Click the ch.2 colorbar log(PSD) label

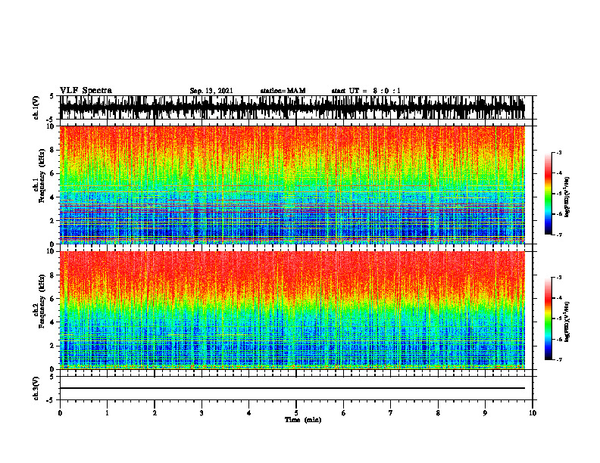567,322
